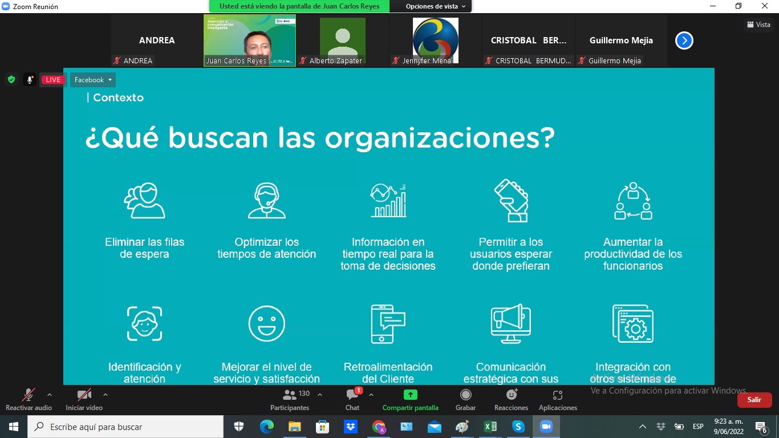The height and width of the screenshot is (438, 779).
Task: Open the Paint app from the taskbar
Action: [x=462, y=427]
